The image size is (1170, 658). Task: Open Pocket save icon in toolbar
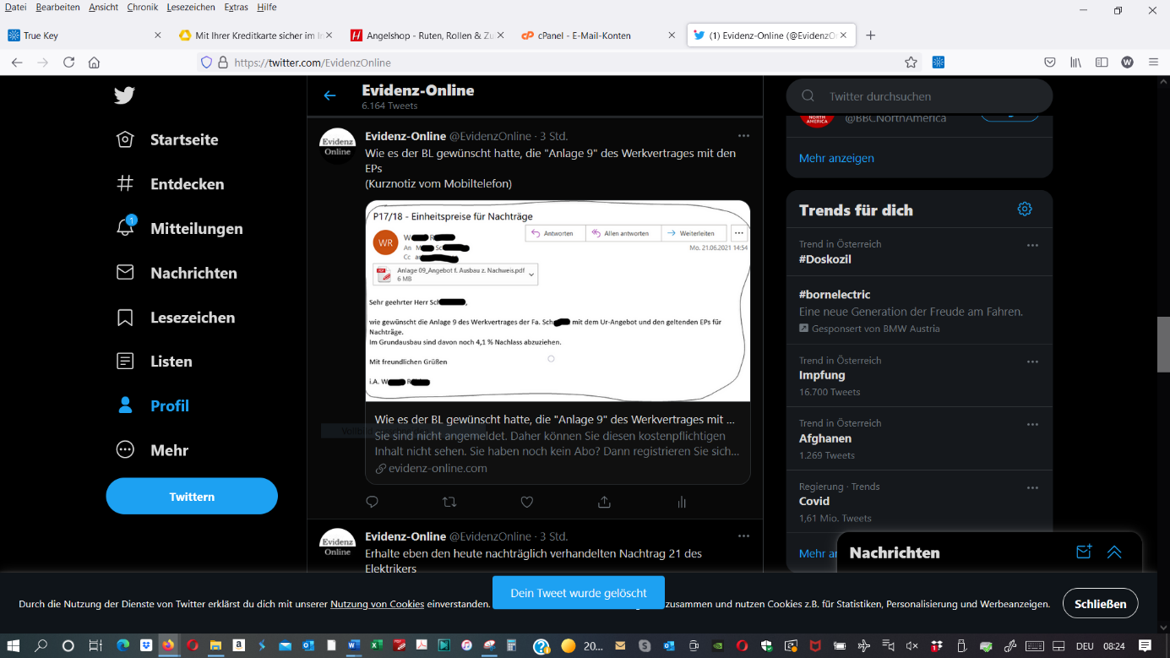click(1050, 63)
